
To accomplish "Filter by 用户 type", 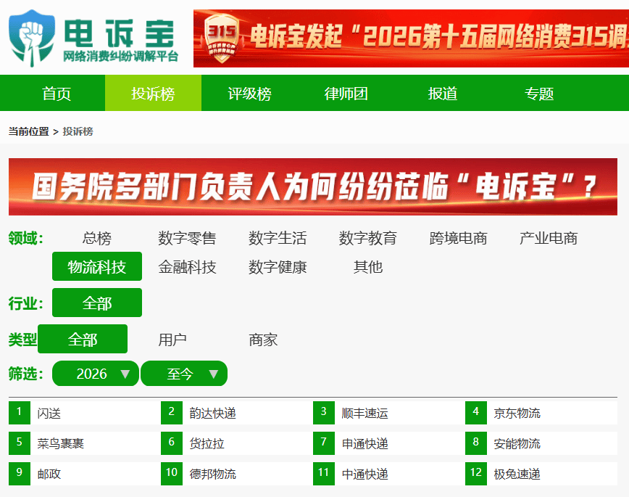I will point(172,340).
